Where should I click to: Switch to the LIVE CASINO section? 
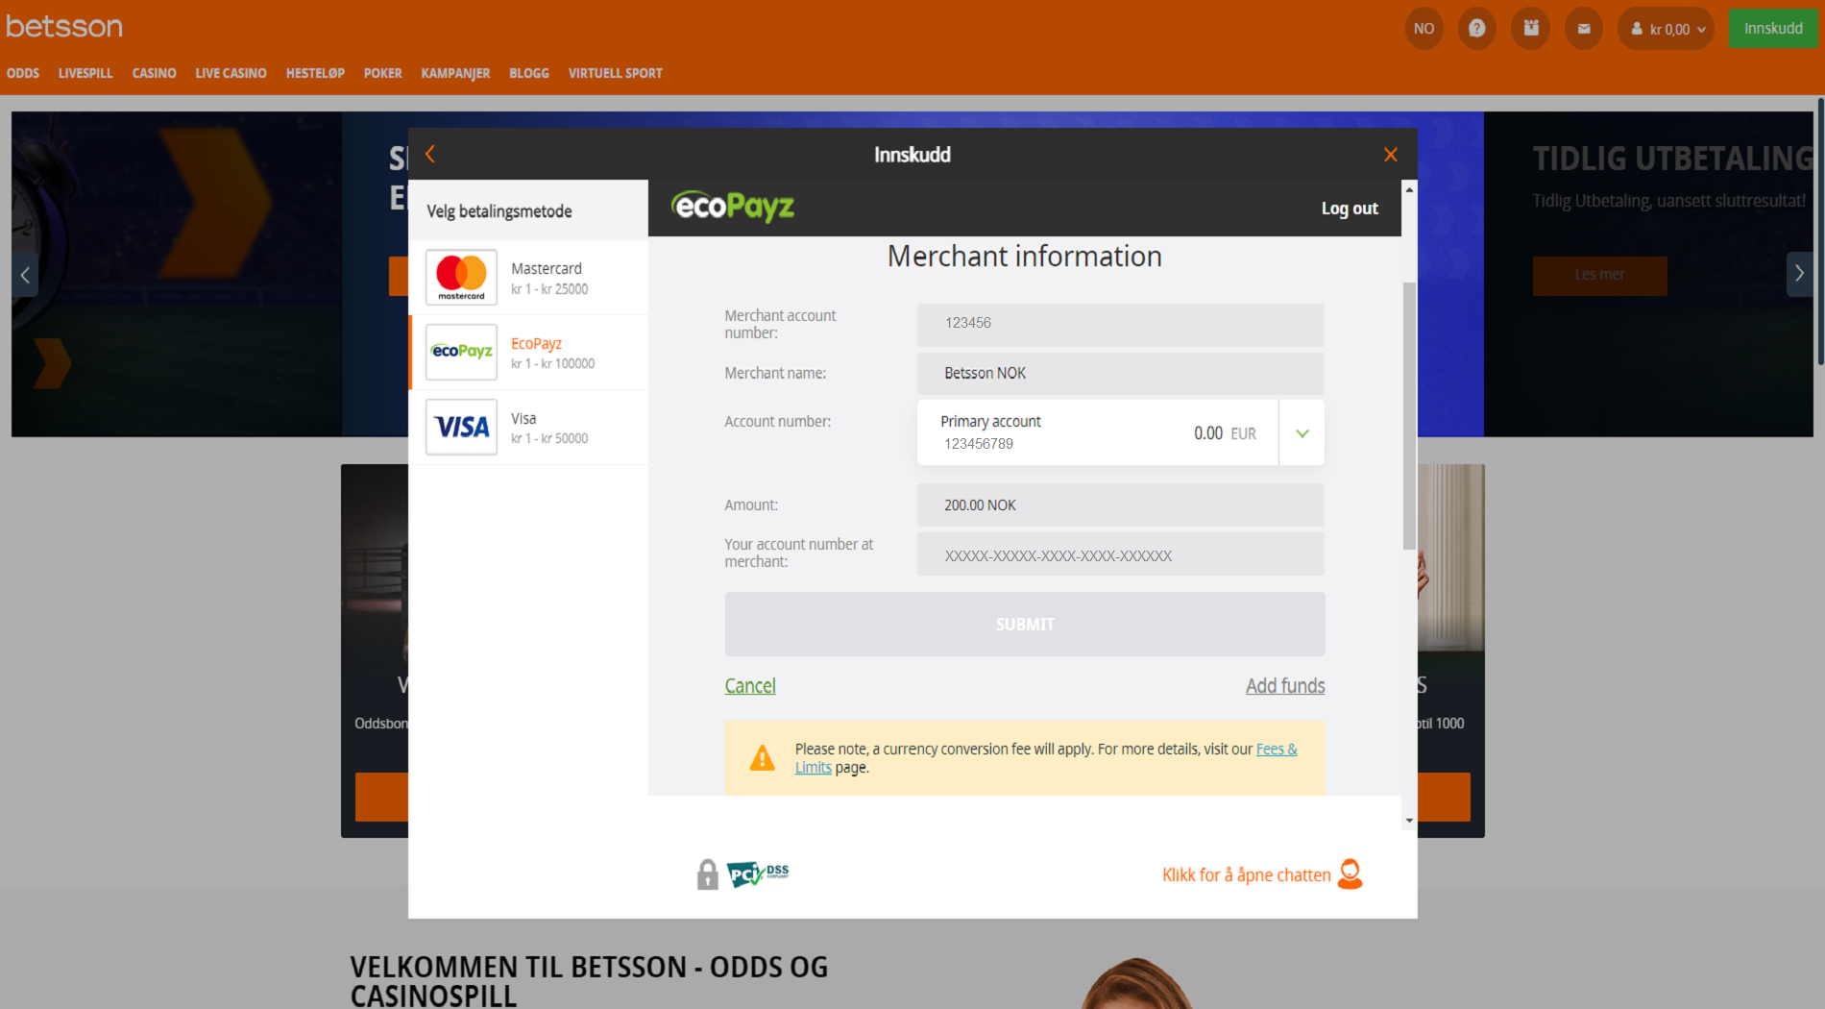click(231, 73)
